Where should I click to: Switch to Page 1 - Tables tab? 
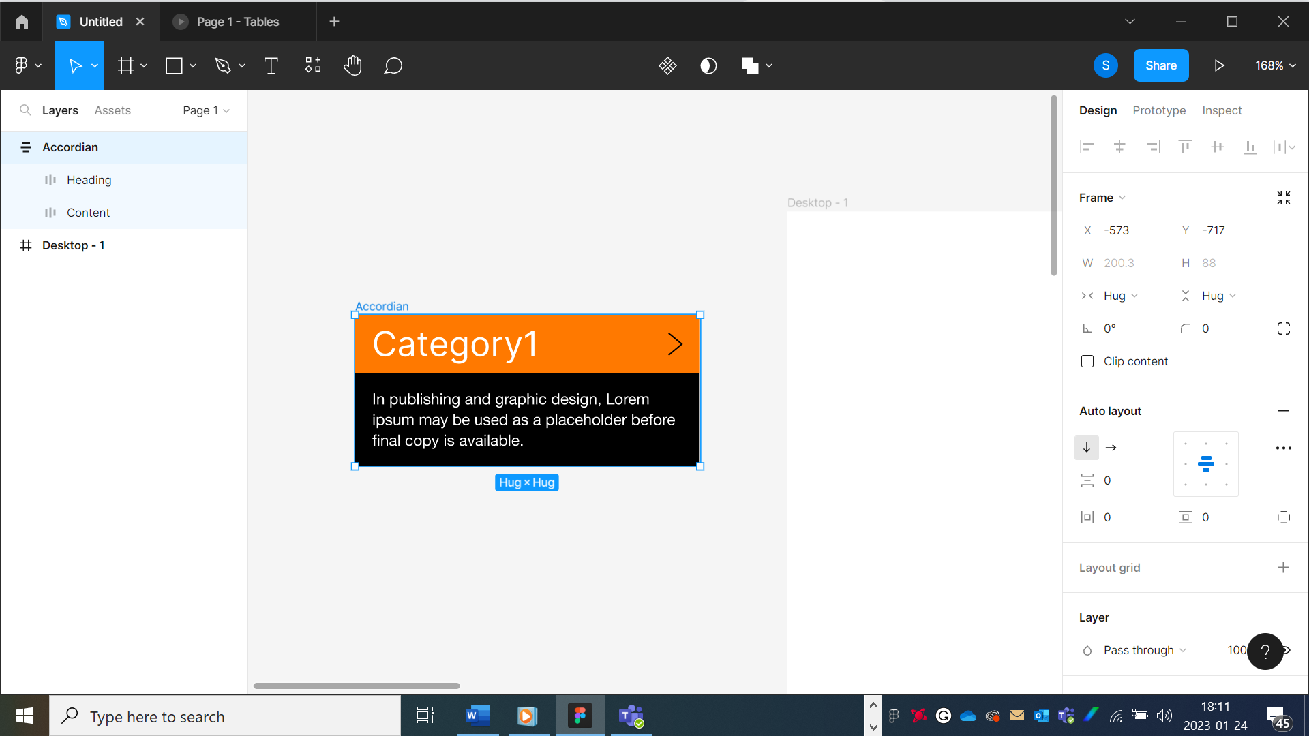237,22
